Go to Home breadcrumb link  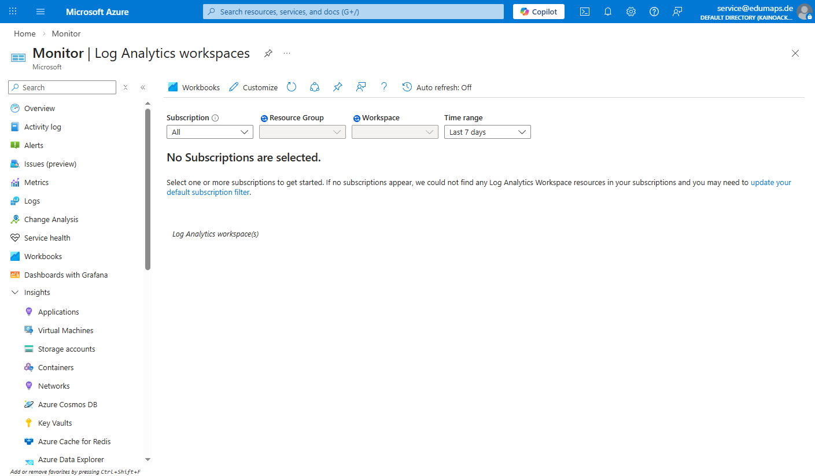pos(25,34)
